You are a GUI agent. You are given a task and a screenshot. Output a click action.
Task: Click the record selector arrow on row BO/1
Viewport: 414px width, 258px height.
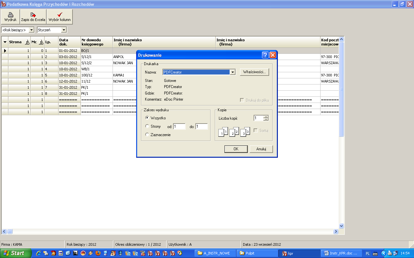[5, 51]
